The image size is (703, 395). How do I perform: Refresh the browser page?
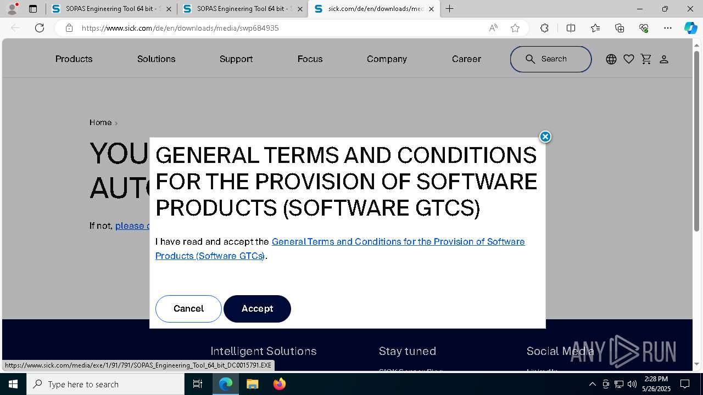[x=40, y=28]
